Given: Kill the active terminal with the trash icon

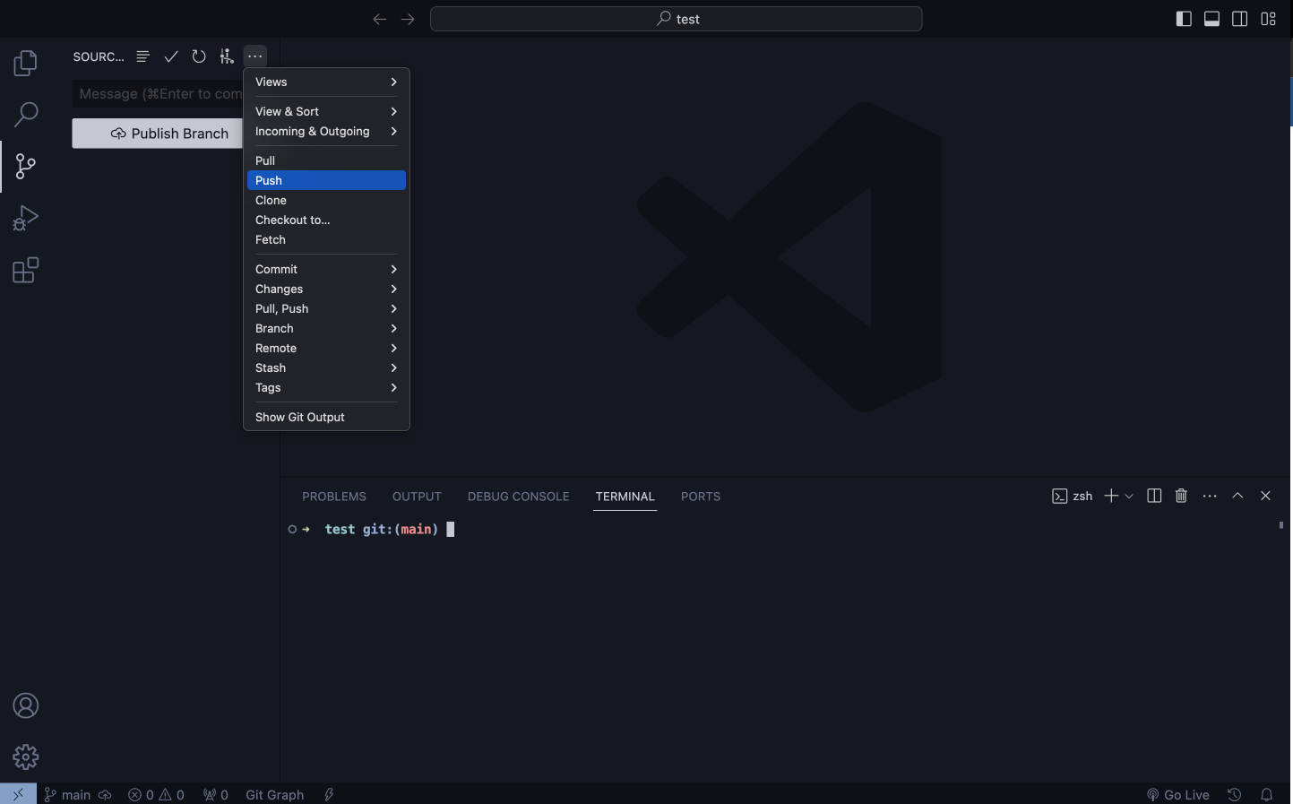Looking at the screenshot, I should point(1181,496).
